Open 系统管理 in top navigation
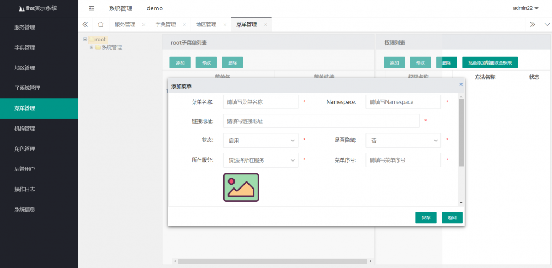This screenshot has height=268, width=552. tap(120, 8)
